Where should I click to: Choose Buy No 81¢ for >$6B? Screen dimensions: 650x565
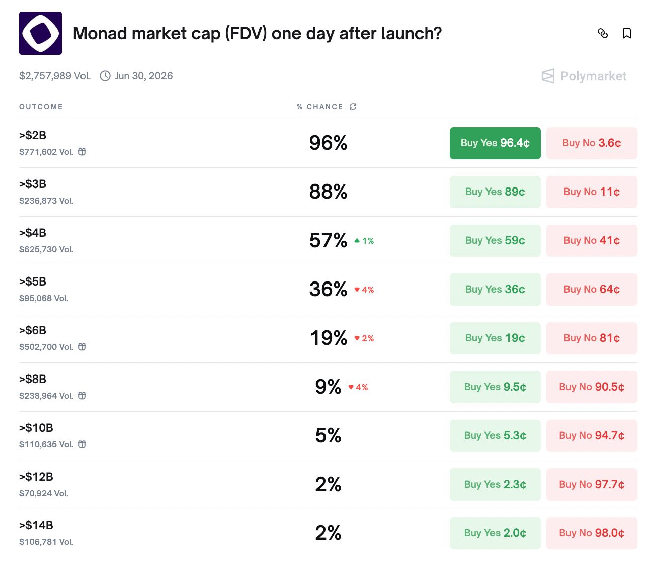point(592,338)
